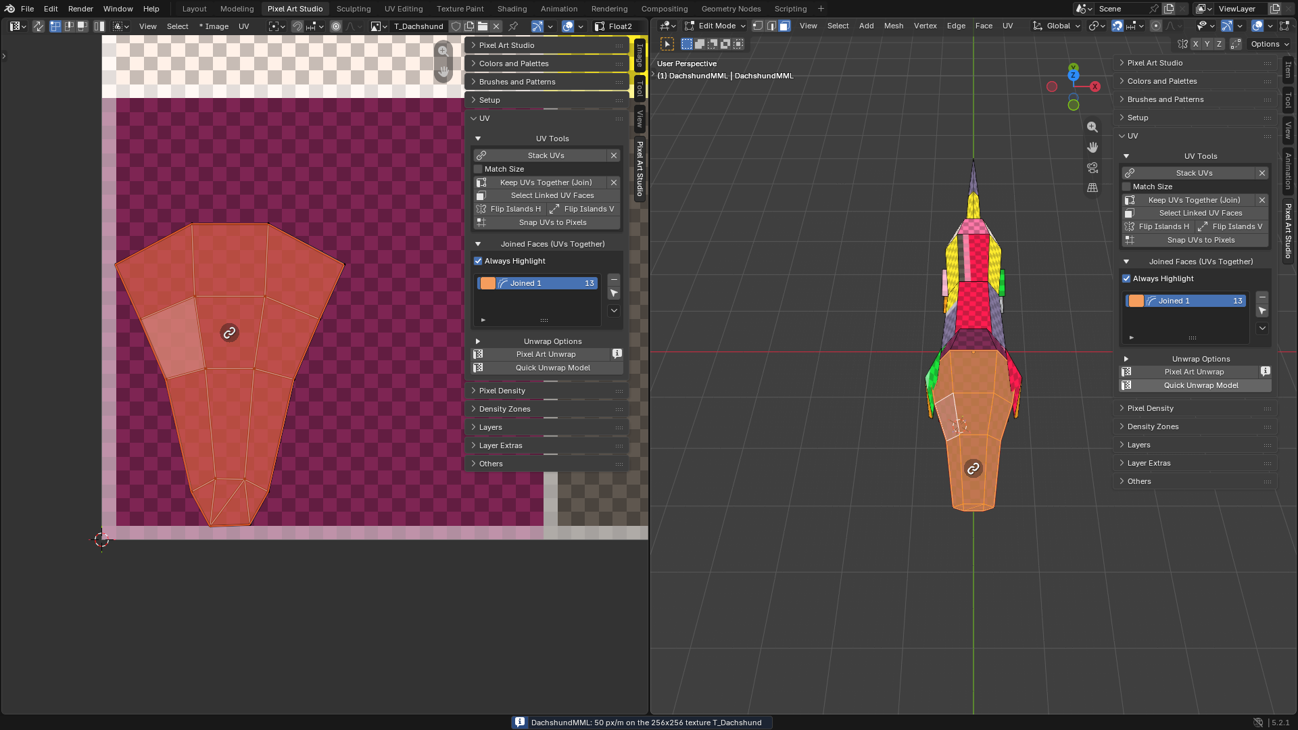Expand Pixel Density panel in left sidebar
The image size is (1298, 730).
click(x=546, y=391)
